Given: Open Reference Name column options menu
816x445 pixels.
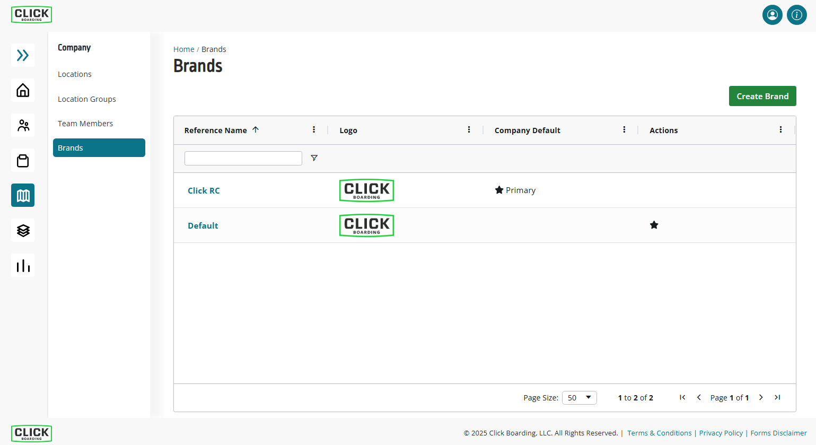Looking at the screenshot, I should tap(314, 129).
